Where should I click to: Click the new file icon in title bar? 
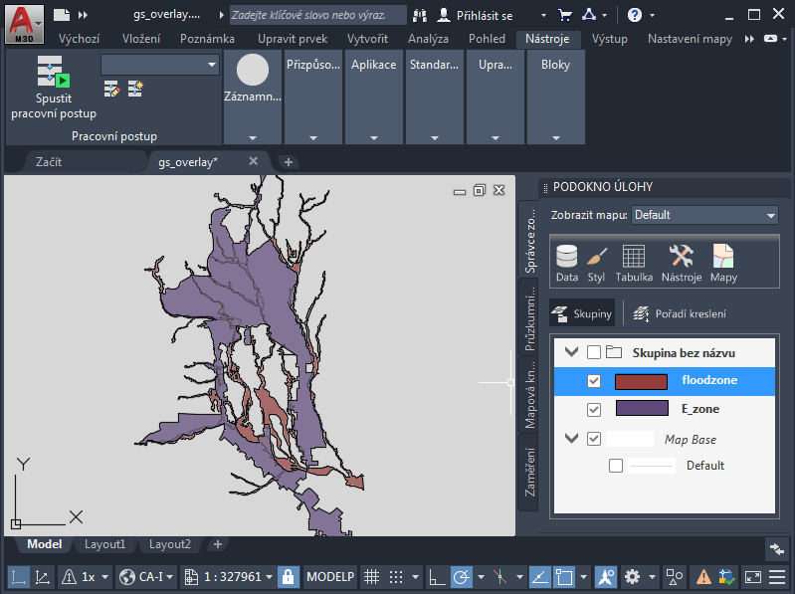click(62, 15)
